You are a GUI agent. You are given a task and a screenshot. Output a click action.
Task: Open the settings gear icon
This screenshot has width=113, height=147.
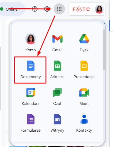(x=47, y=9)
